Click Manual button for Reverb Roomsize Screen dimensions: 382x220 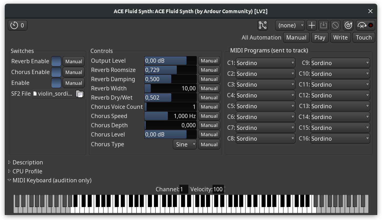209,70
